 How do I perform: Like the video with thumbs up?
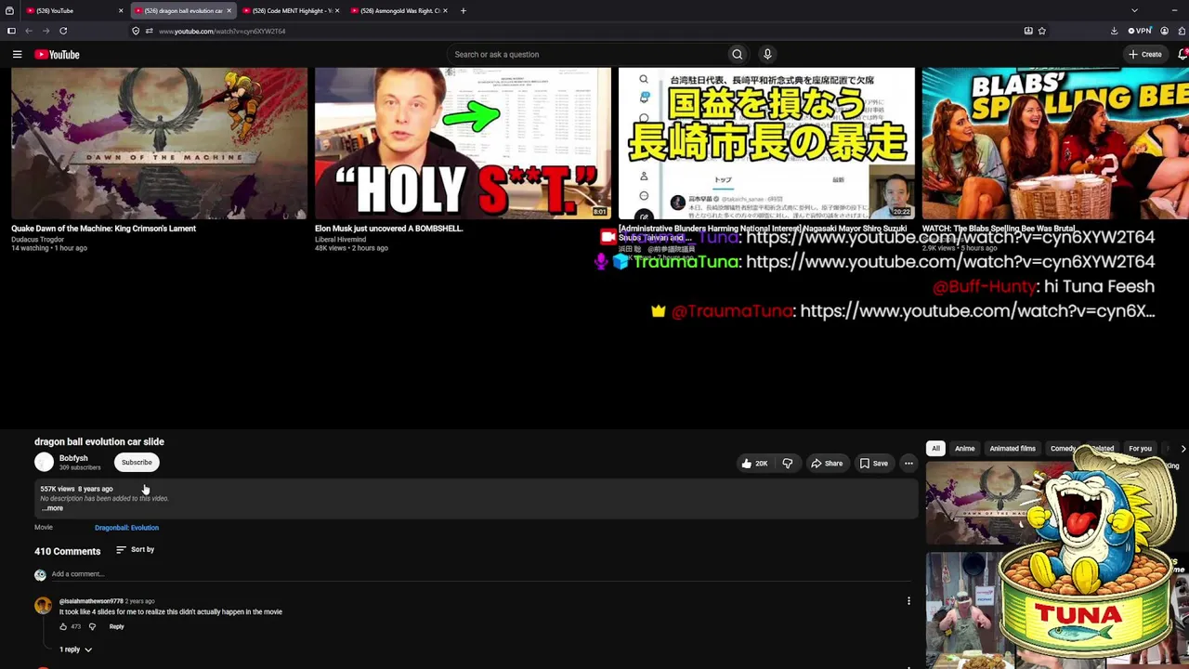754,463
